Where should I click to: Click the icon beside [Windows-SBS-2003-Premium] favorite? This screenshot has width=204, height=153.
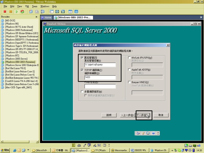3,62
